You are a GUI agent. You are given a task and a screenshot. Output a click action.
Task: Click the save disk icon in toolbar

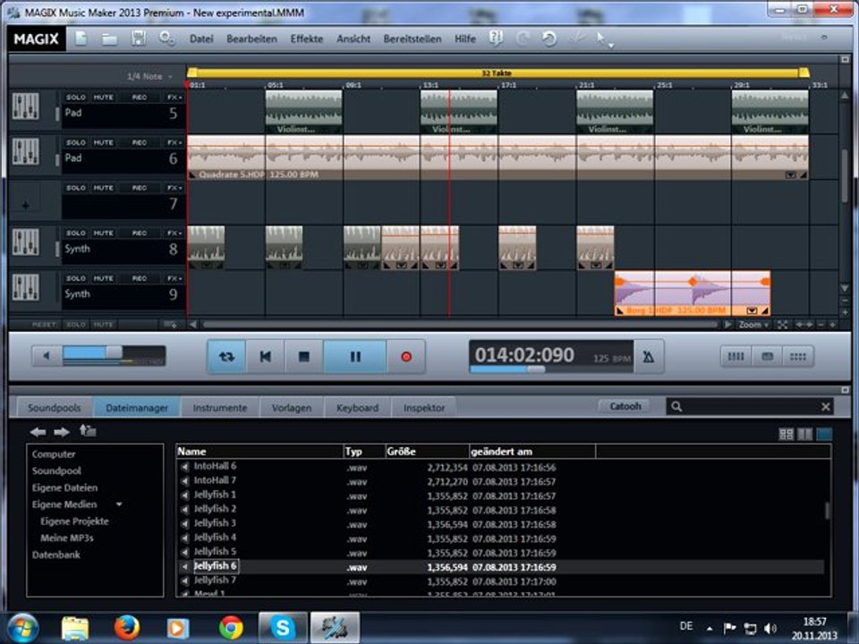(x=139, y=38)
